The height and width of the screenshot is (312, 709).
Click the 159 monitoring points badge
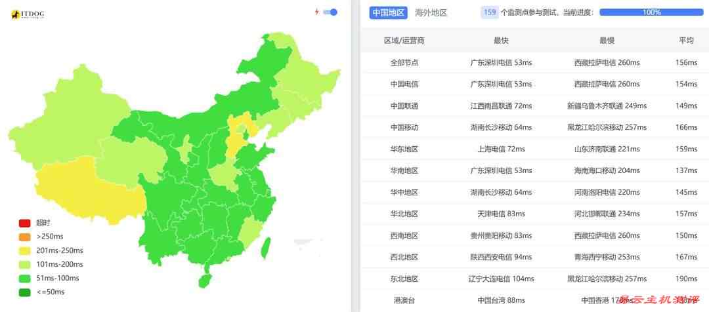pos(490,12)
